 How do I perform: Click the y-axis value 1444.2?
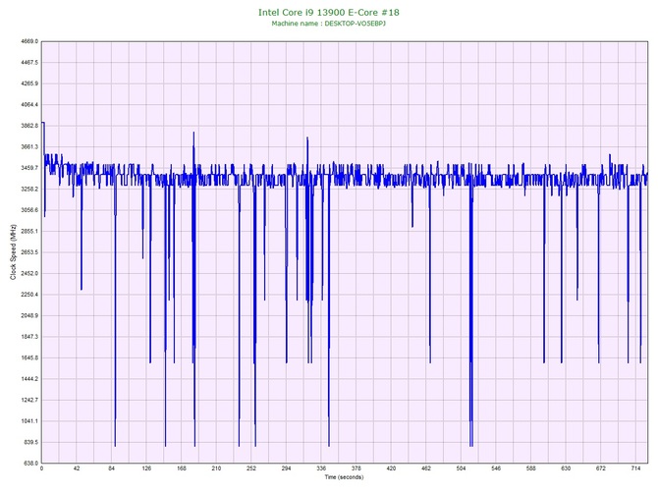coord(29,379)
